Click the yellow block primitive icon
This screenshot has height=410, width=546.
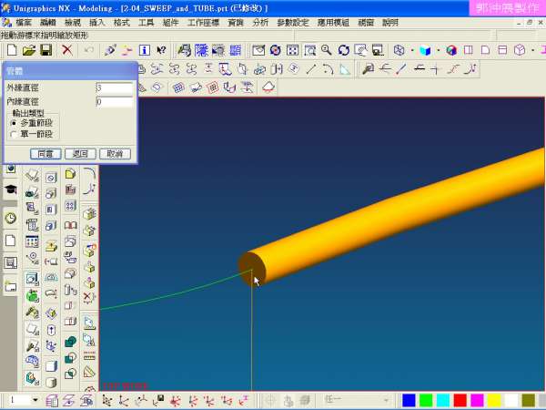click(x=70, y=173)
